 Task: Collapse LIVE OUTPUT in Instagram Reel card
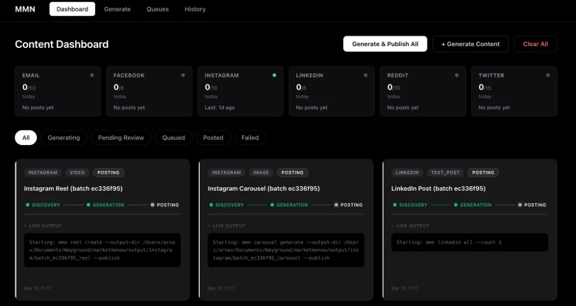(43, 226)
